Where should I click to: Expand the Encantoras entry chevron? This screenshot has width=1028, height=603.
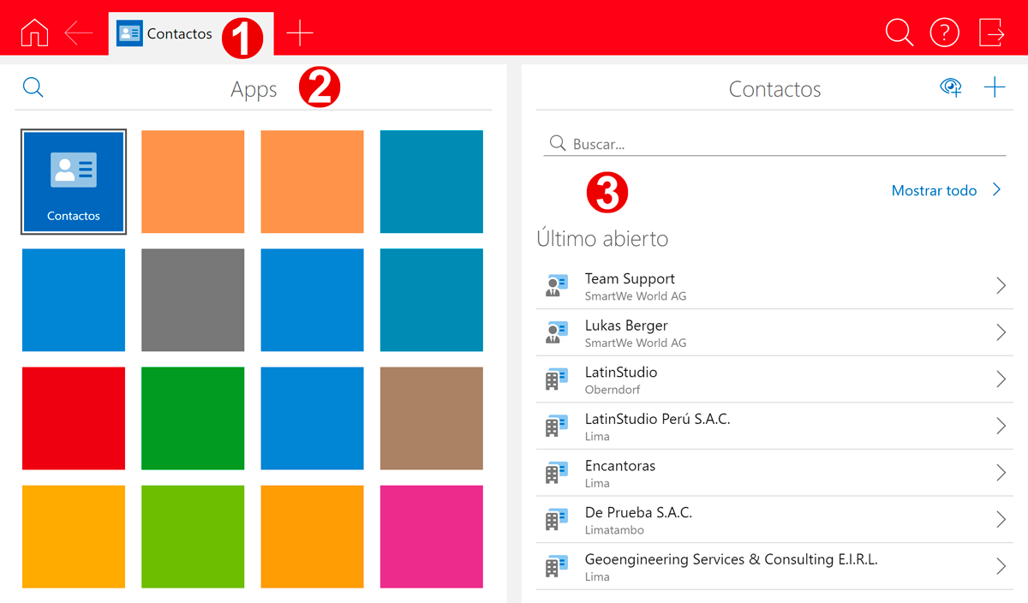point(1001,473)
